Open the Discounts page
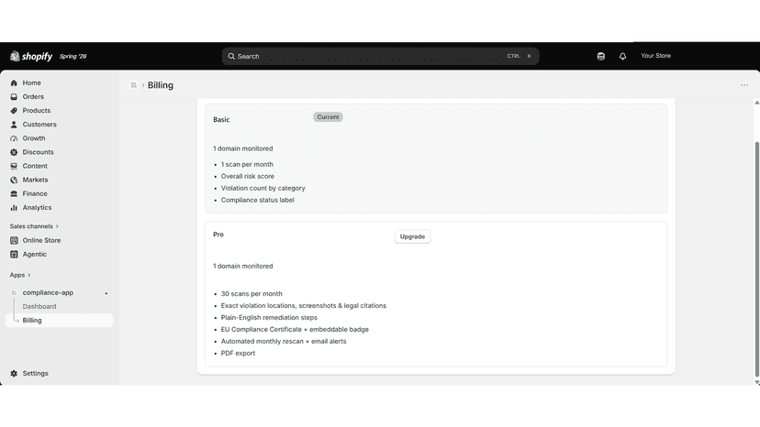Image resolution: width=760 pixels, height=427 pixels. tap(38, 152)
